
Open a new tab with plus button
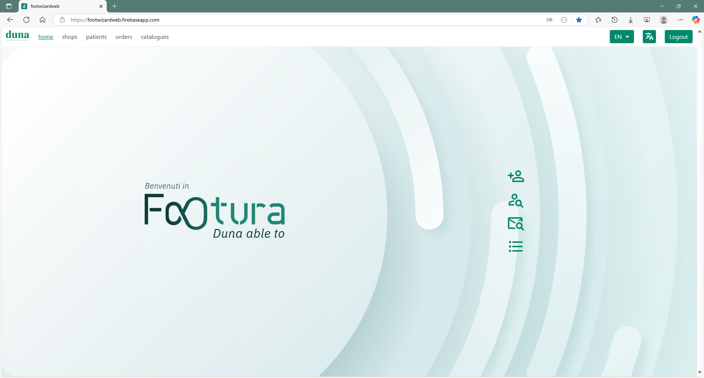point(114,6)
